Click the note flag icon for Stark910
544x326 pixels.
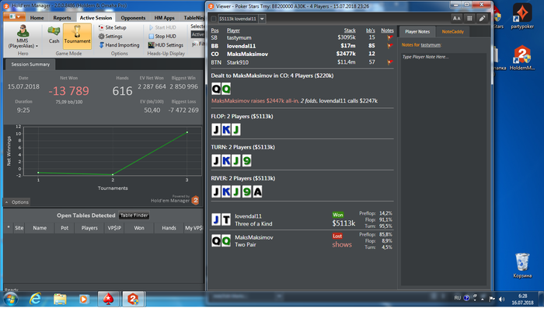[x=389, y=62]
